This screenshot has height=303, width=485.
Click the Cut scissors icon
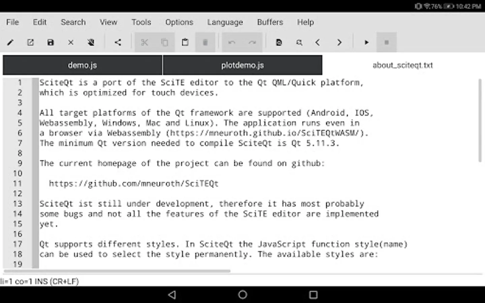point(144,42)
